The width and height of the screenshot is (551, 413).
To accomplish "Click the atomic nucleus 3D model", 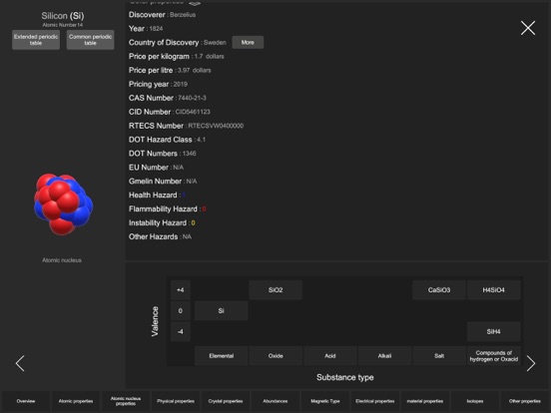I will point(63,204).
